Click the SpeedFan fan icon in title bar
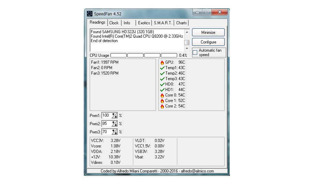Viewport: 313px width, 182px height. point(90,14)
